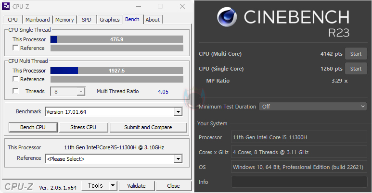The image size is (372, 193).
Task: Start the Cinebench Multi Core test
Action: point(356,54)
